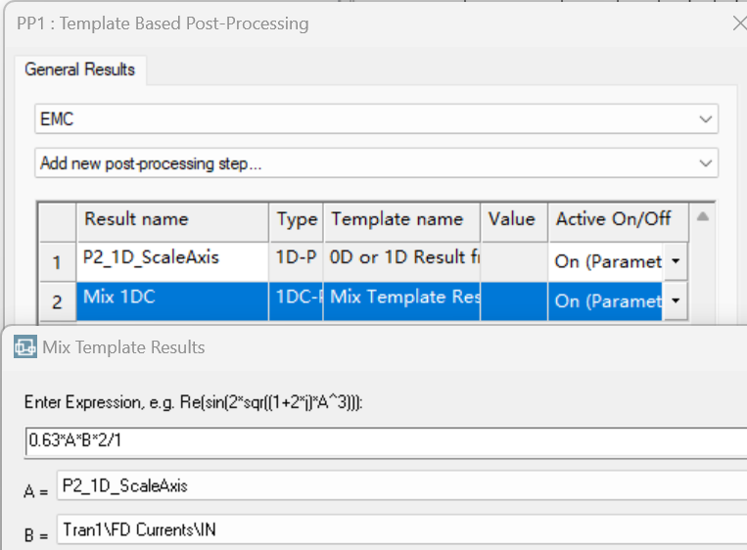Click the Type column header

click(x=296, y=220)
